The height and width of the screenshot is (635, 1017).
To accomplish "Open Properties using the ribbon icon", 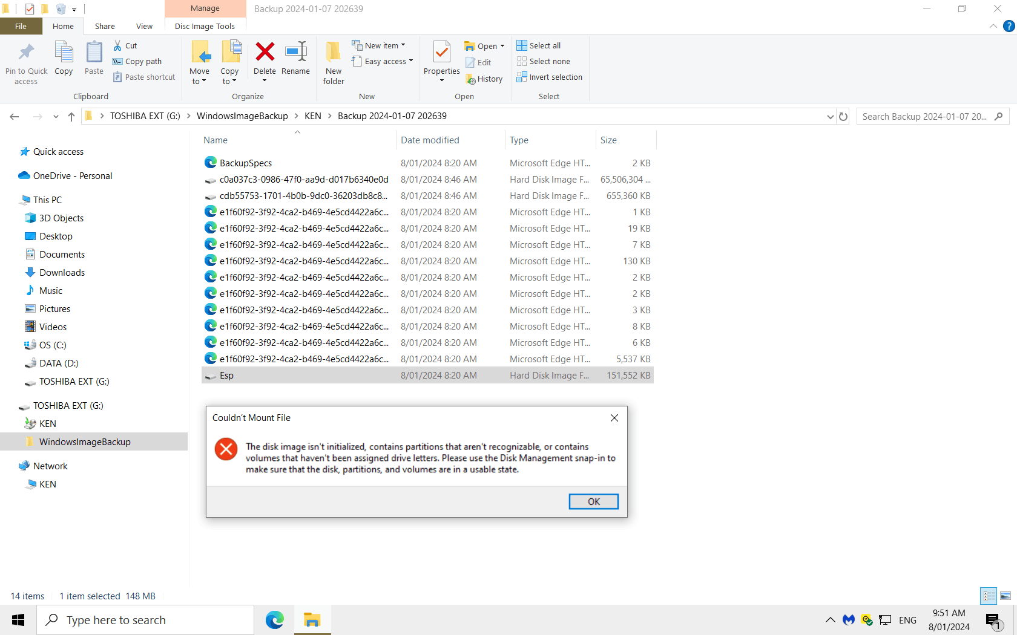I will click(441, 57).
